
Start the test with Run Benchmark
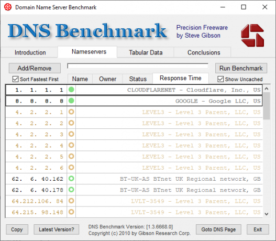241,68
